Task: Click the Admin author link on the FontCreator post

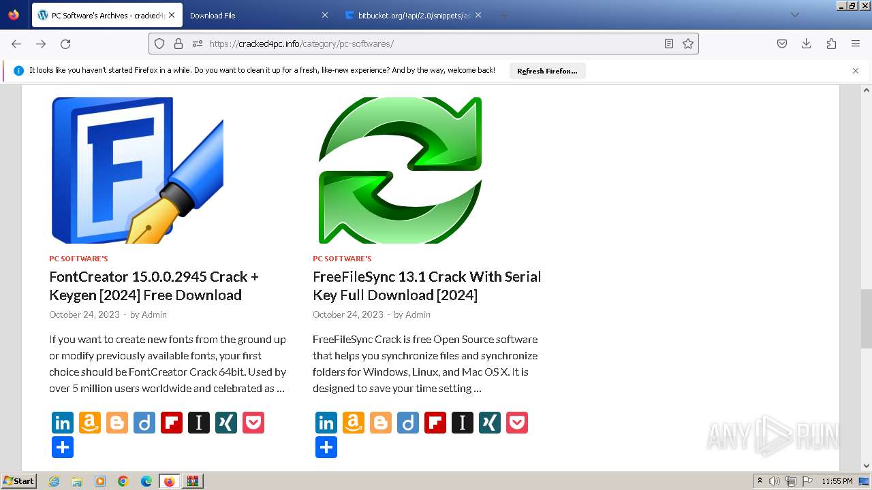Action: (154, 314)
